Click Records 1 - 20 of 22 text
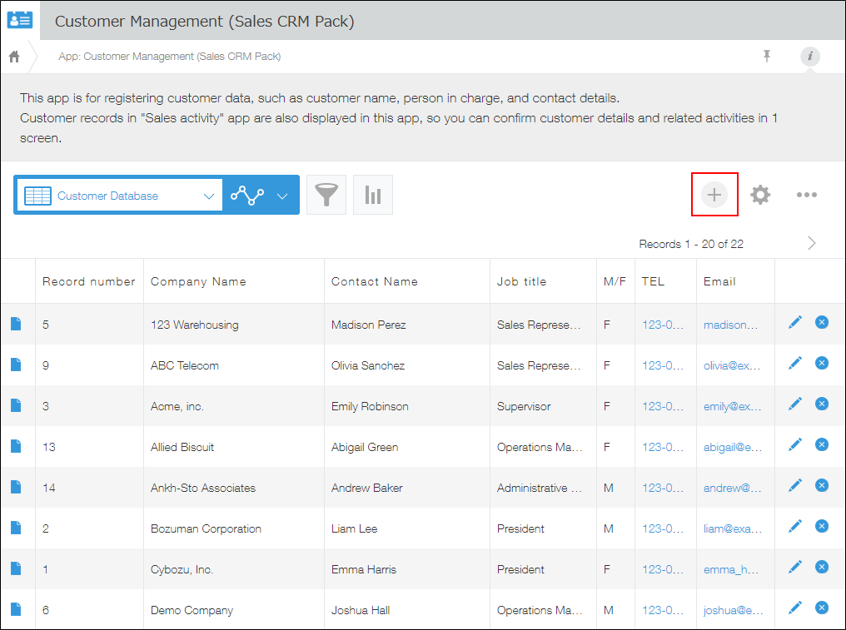846x630 pixels. (x=691, y=244)
